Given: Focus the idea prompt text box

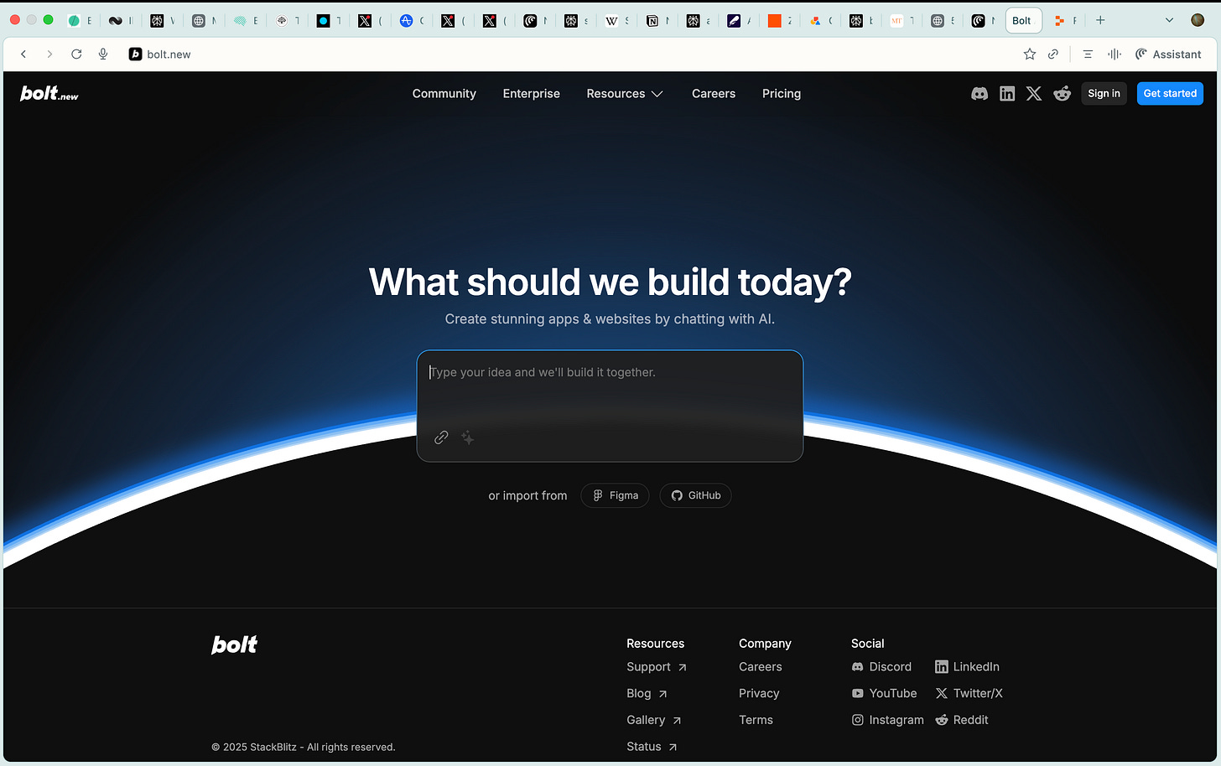Looking at the screenshot, I should click(610, 406).
